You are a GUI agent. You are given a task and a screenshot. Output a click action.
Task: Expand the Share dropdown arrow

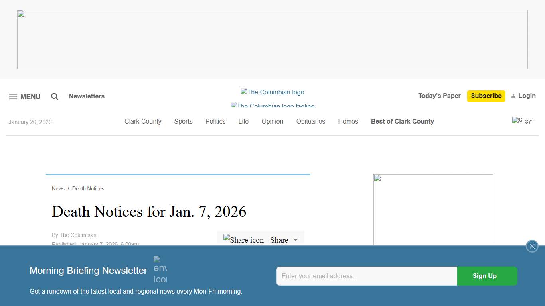296,239
